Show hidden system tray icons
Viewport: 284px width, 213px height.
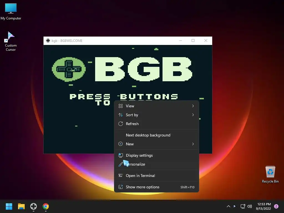[x=229, y=206]
